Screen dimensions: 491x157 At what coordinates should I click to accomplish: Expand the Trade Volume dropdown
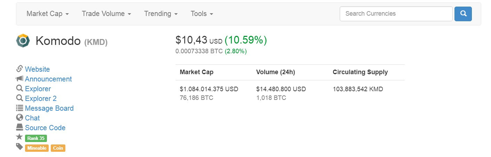106,14
